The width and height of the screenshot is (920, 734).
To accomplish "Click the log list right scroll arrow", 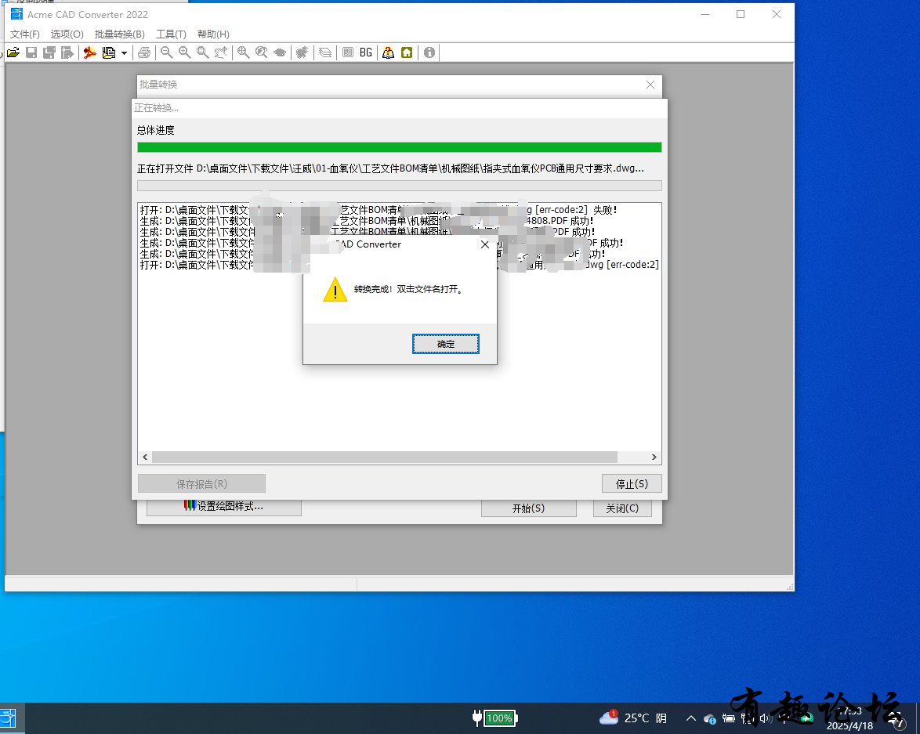I will 654,457.
